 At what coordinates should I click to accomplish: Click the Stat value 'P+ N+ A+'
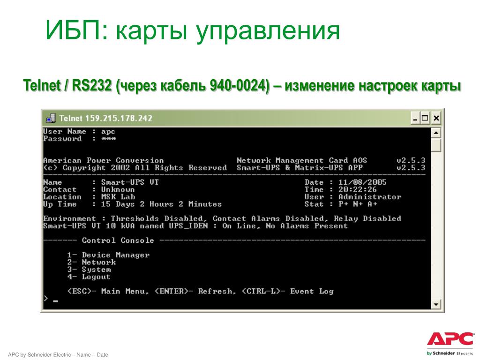tap(358, 204)
